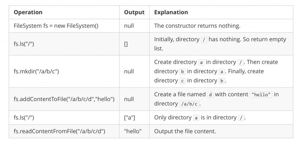
Task: Click the inline code "hello" in explanation
Action: coord(260,94)
